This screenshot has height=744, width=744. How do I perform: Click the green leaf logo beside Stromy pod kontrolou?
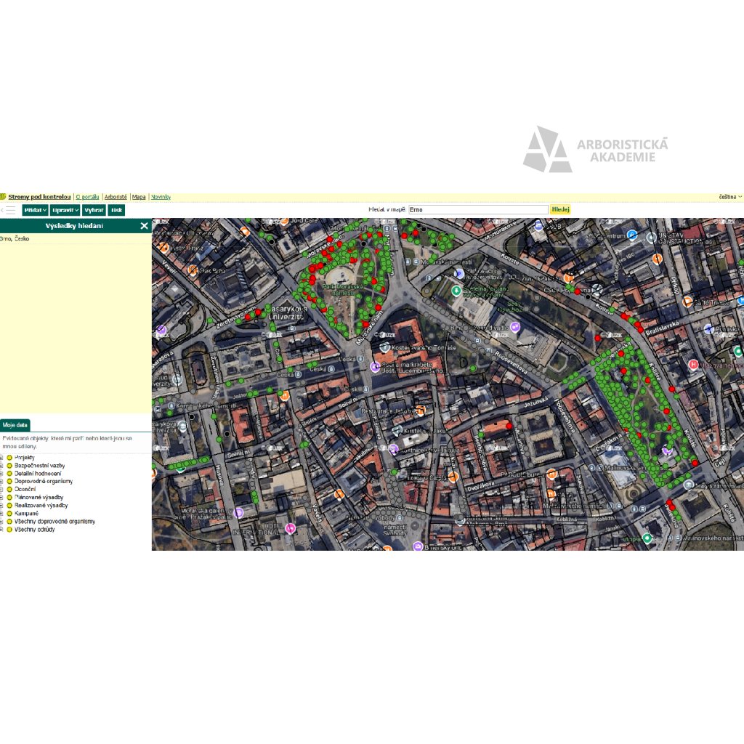[4, 196]
